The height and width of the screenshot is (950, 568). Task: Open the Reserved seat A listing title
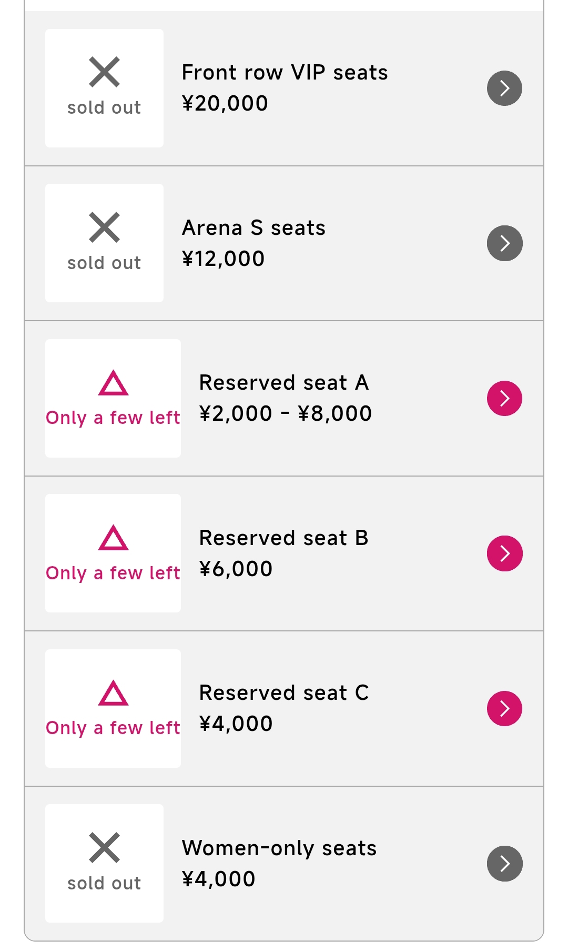pos(284,383)
